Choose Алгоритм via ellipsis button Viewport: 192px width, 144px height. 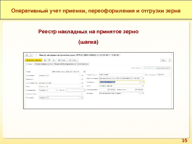(x=141, y=93)
